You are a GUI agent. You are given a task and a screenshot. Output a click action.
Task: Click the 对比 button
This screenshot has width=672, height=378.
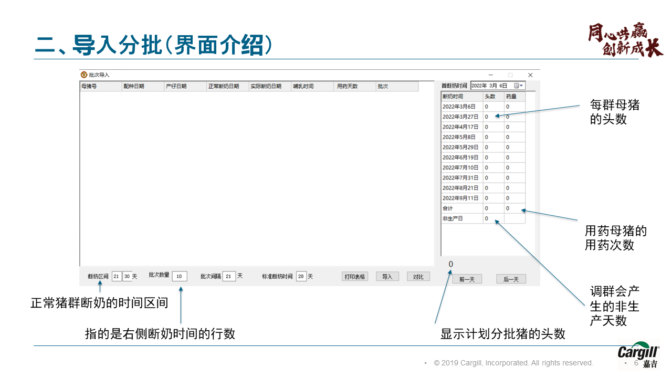[x=418, y=277]
